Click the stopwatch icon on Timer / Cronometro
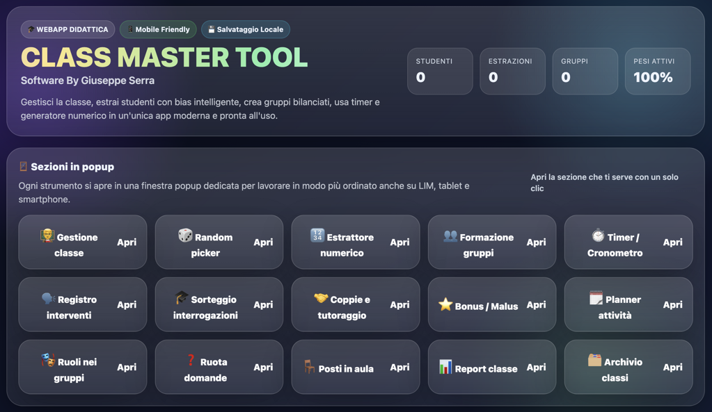Viewport: 712px width, 412px height. [x=598, y=236]
